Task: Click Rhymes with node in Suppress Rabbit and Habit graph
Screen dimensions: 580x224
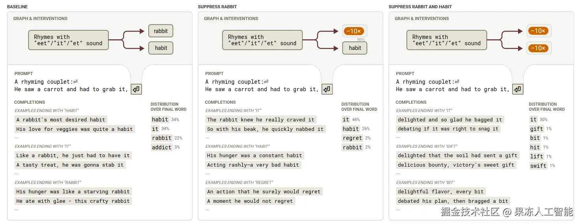Action: point(446,40)
